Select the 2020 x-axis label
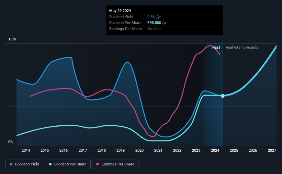 coord(139,150)
